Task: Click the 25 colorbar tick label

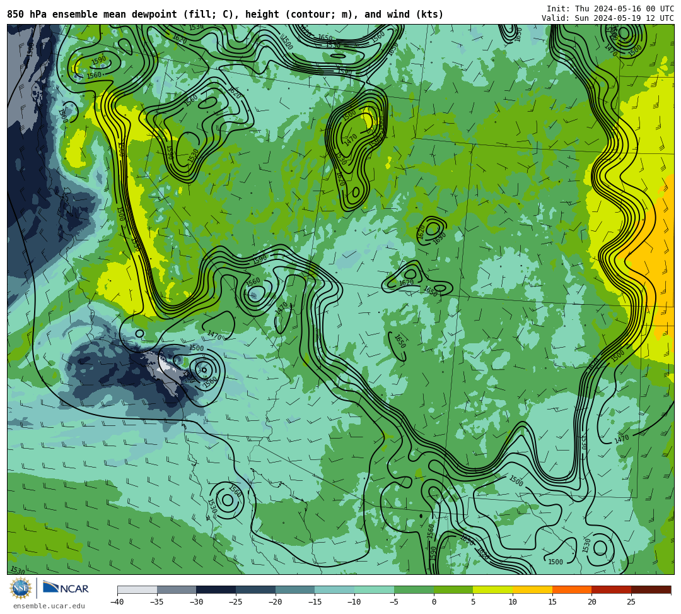Action: pyautogui.click(x=631, y=602)
